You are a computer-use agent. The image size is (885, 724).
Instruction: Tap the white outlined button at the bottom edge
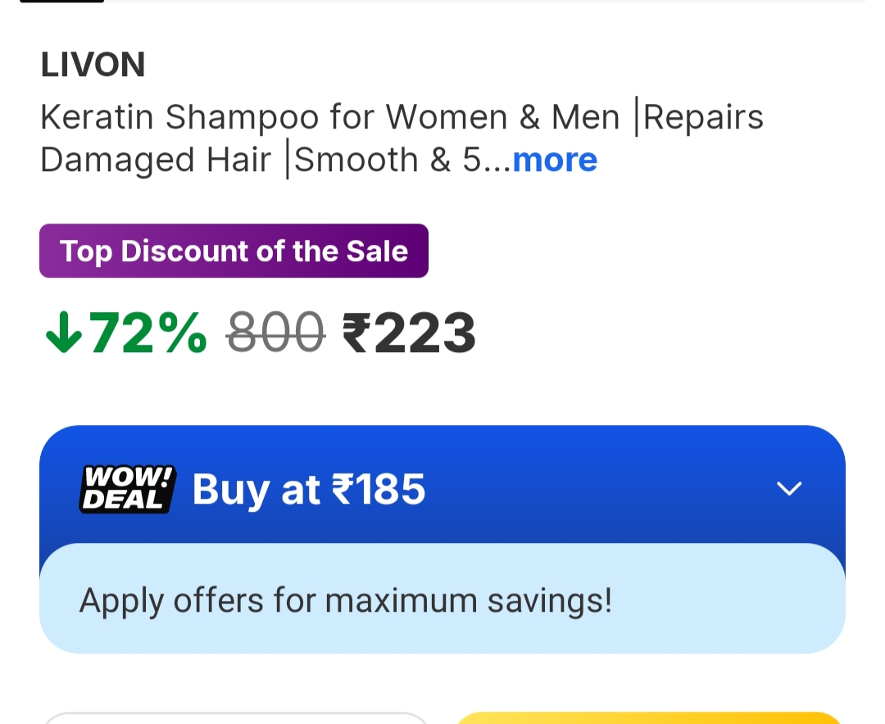235,718
